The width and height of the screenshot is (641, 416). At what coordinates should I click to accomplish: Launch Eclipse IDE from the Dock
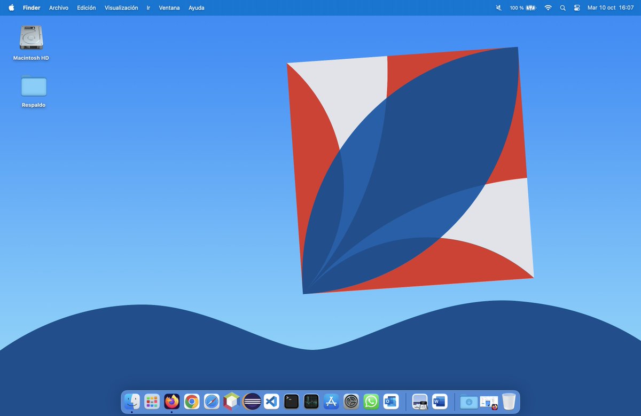tap(252, 401)
